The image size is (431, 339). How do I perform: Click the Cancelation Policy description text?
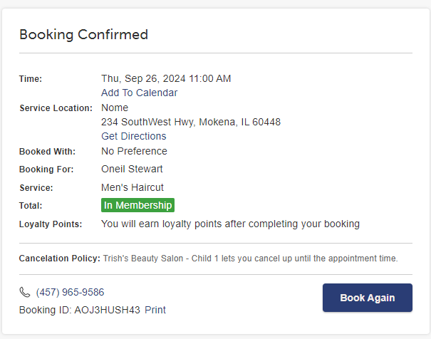tap(251, 259)
